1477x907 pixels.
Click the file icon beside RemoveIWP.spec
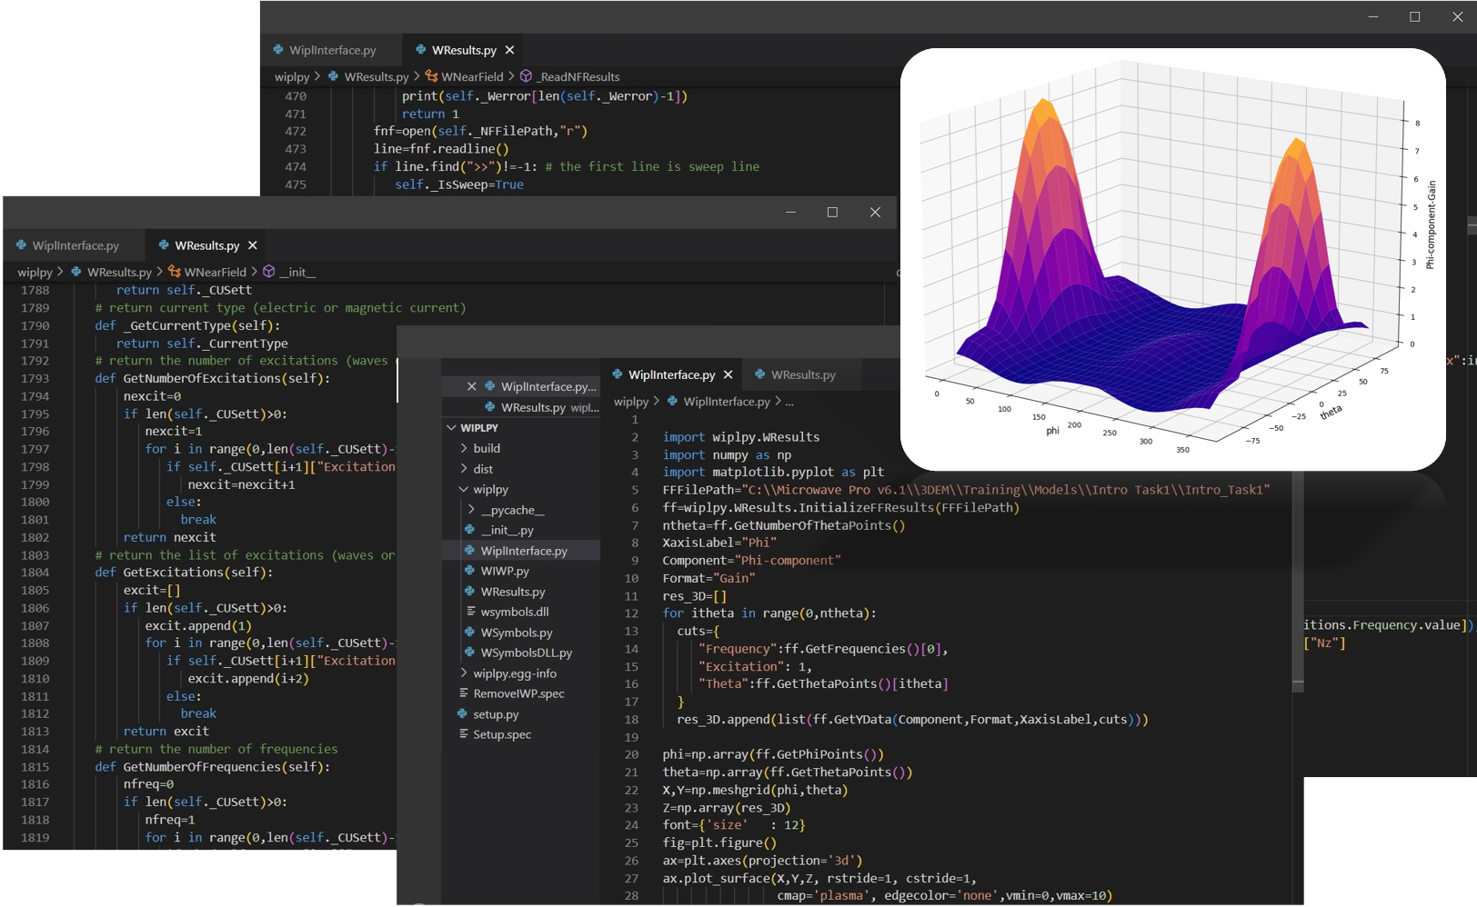pos(463,693)
